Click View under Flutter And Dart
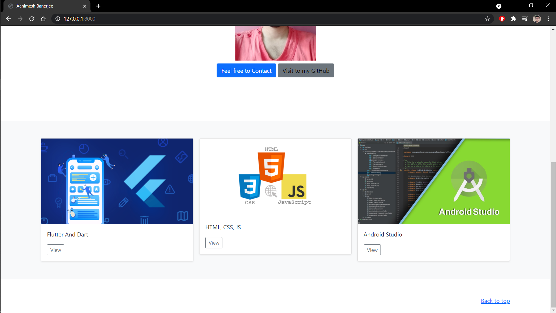Screen dimensions: 556x313 click(56, 250)
